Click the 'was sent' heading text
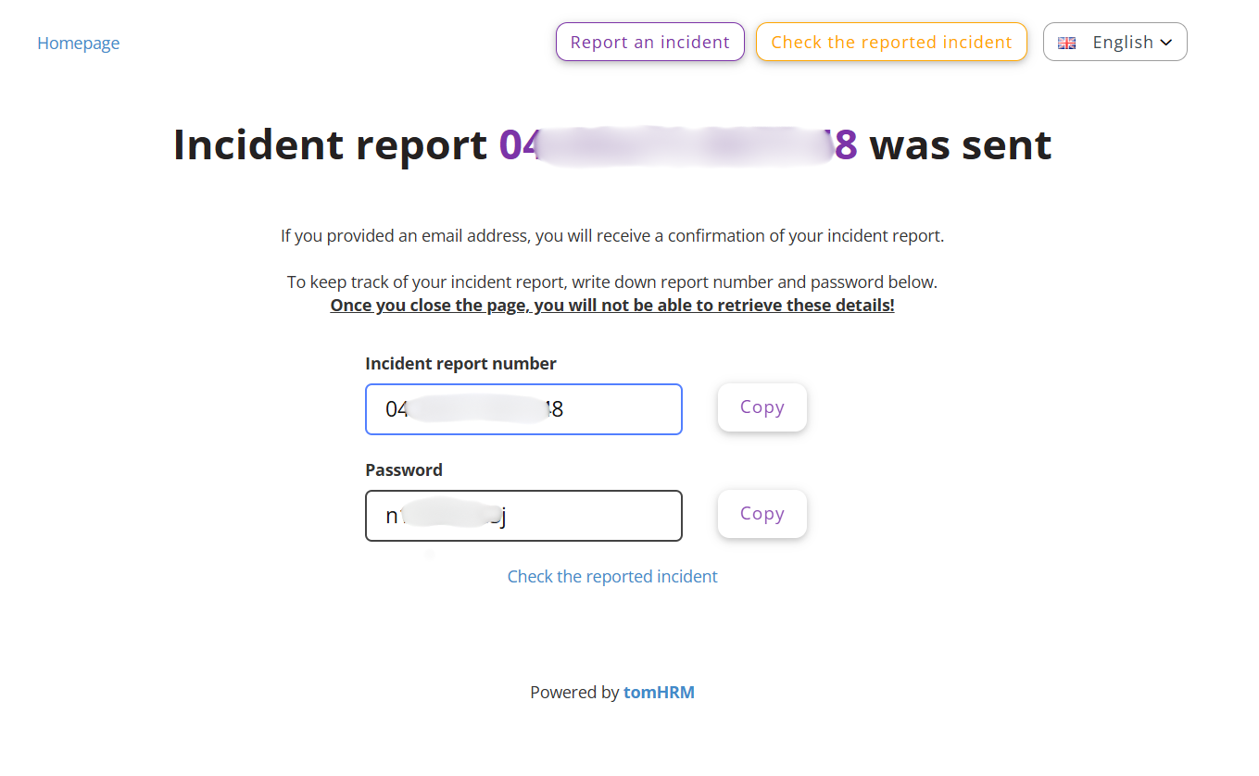Image resolution: width=1259 pixels, height=776 pixels. coord(961,145)
